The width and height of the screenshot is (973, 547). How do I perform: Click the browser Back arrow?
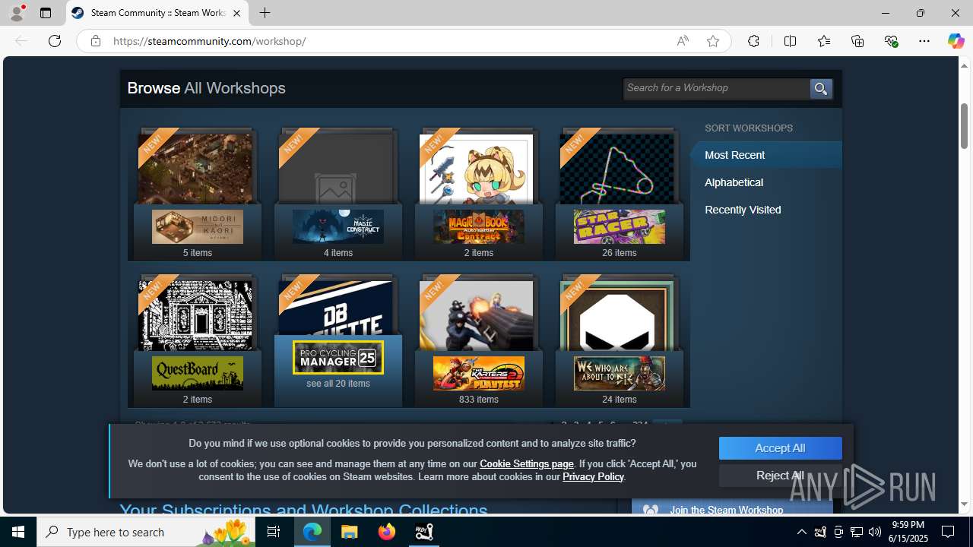pyautogui.click(x=21, y=41)
